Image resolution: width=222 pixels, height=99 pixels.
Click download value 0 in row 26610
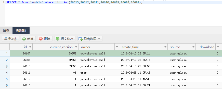pyautogui.click(x=217, y=66)
